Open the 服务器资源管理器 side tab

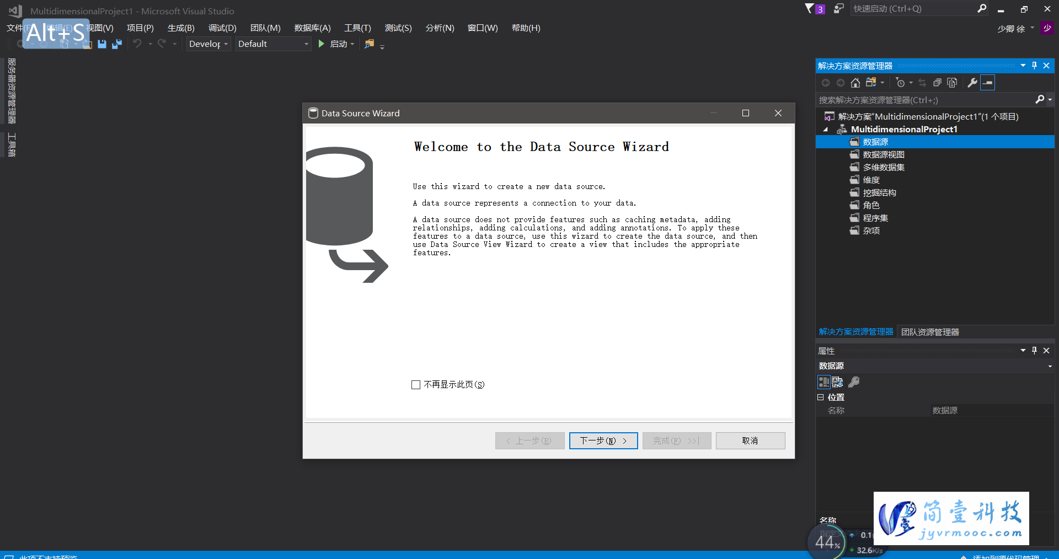point(12,90)
